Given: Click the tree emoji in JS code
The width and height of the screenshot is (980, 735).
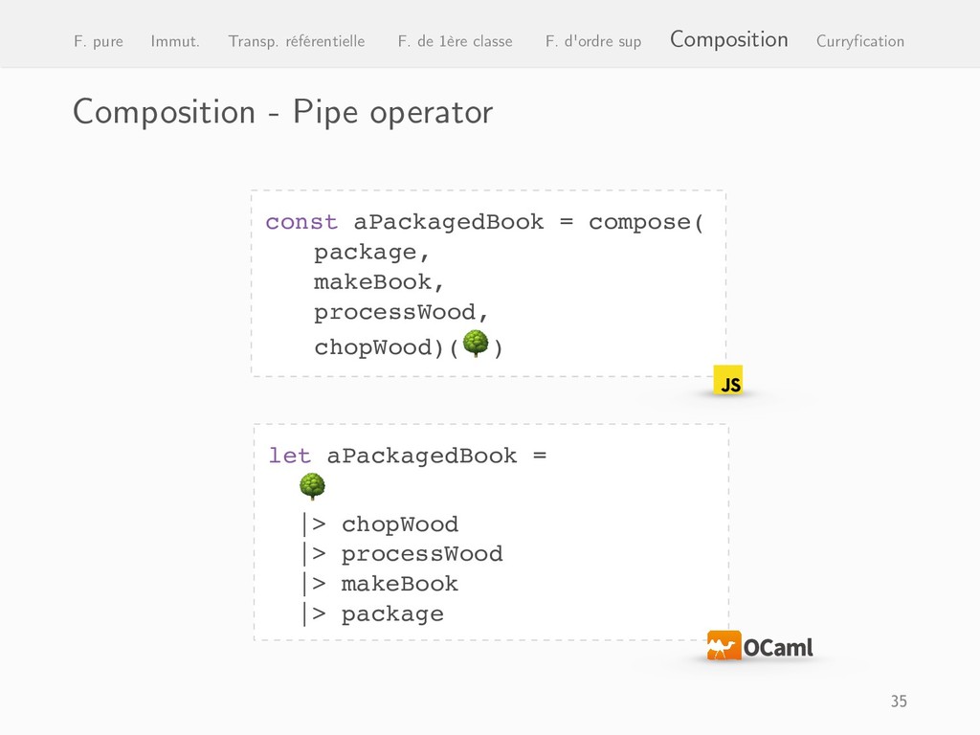Looking at the screenshot, I should tap(476, 344).
